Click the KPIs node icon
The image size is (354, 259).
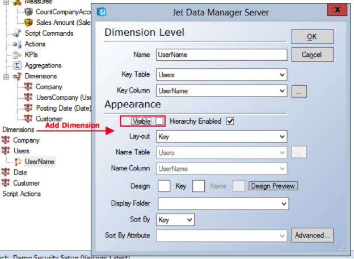coord(17,55)
